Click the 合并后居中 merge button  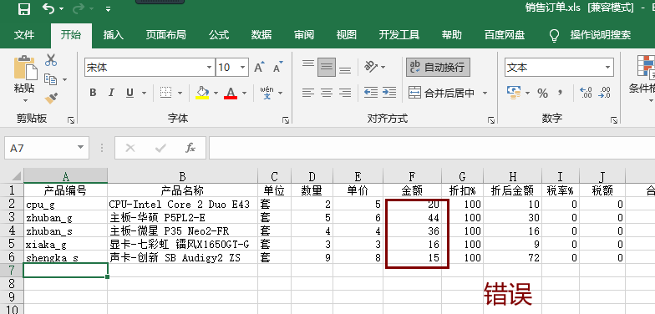pyautogui.click(x=442, y=94)
